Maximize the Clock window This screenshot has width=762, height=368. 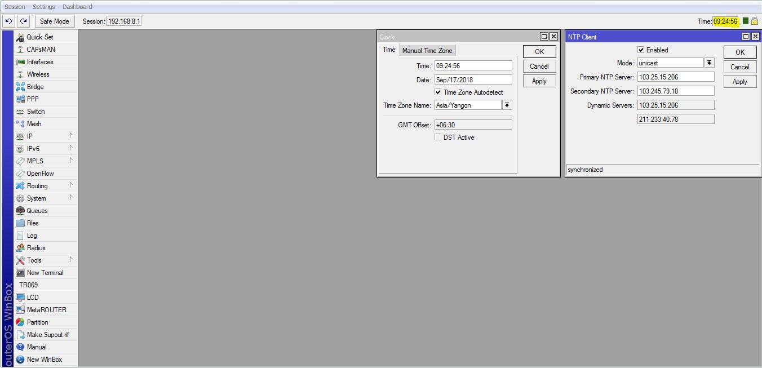click(x=544, y=37)
